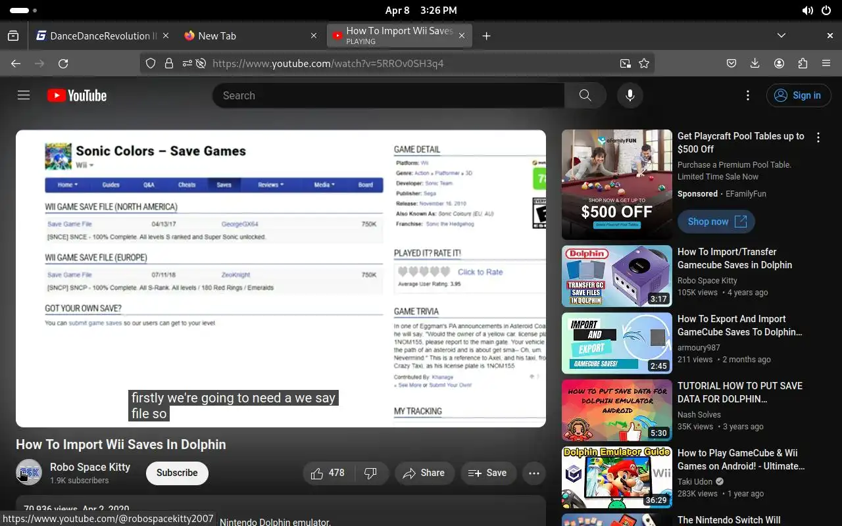Close the DanceDanceRevolution tab
This screenshot has height=526, width=842.
coord(165,36)
